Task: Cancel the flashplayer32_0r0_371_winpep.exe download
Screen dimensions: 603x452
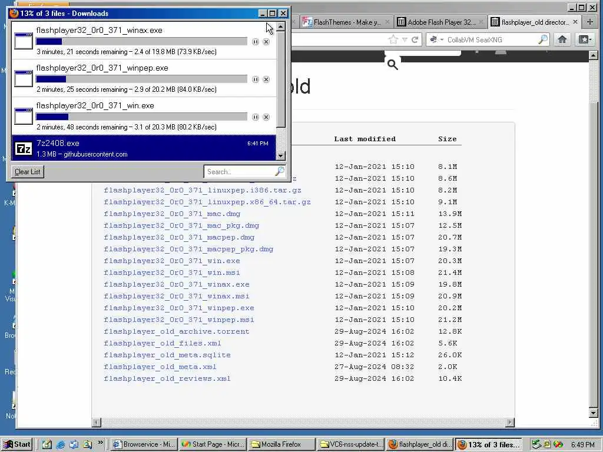Action: 266,79
